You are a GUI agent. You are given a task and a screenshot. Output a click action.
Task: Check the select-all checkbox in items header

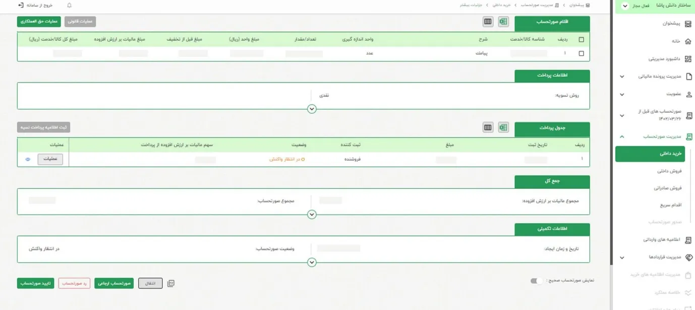[582, 40]
